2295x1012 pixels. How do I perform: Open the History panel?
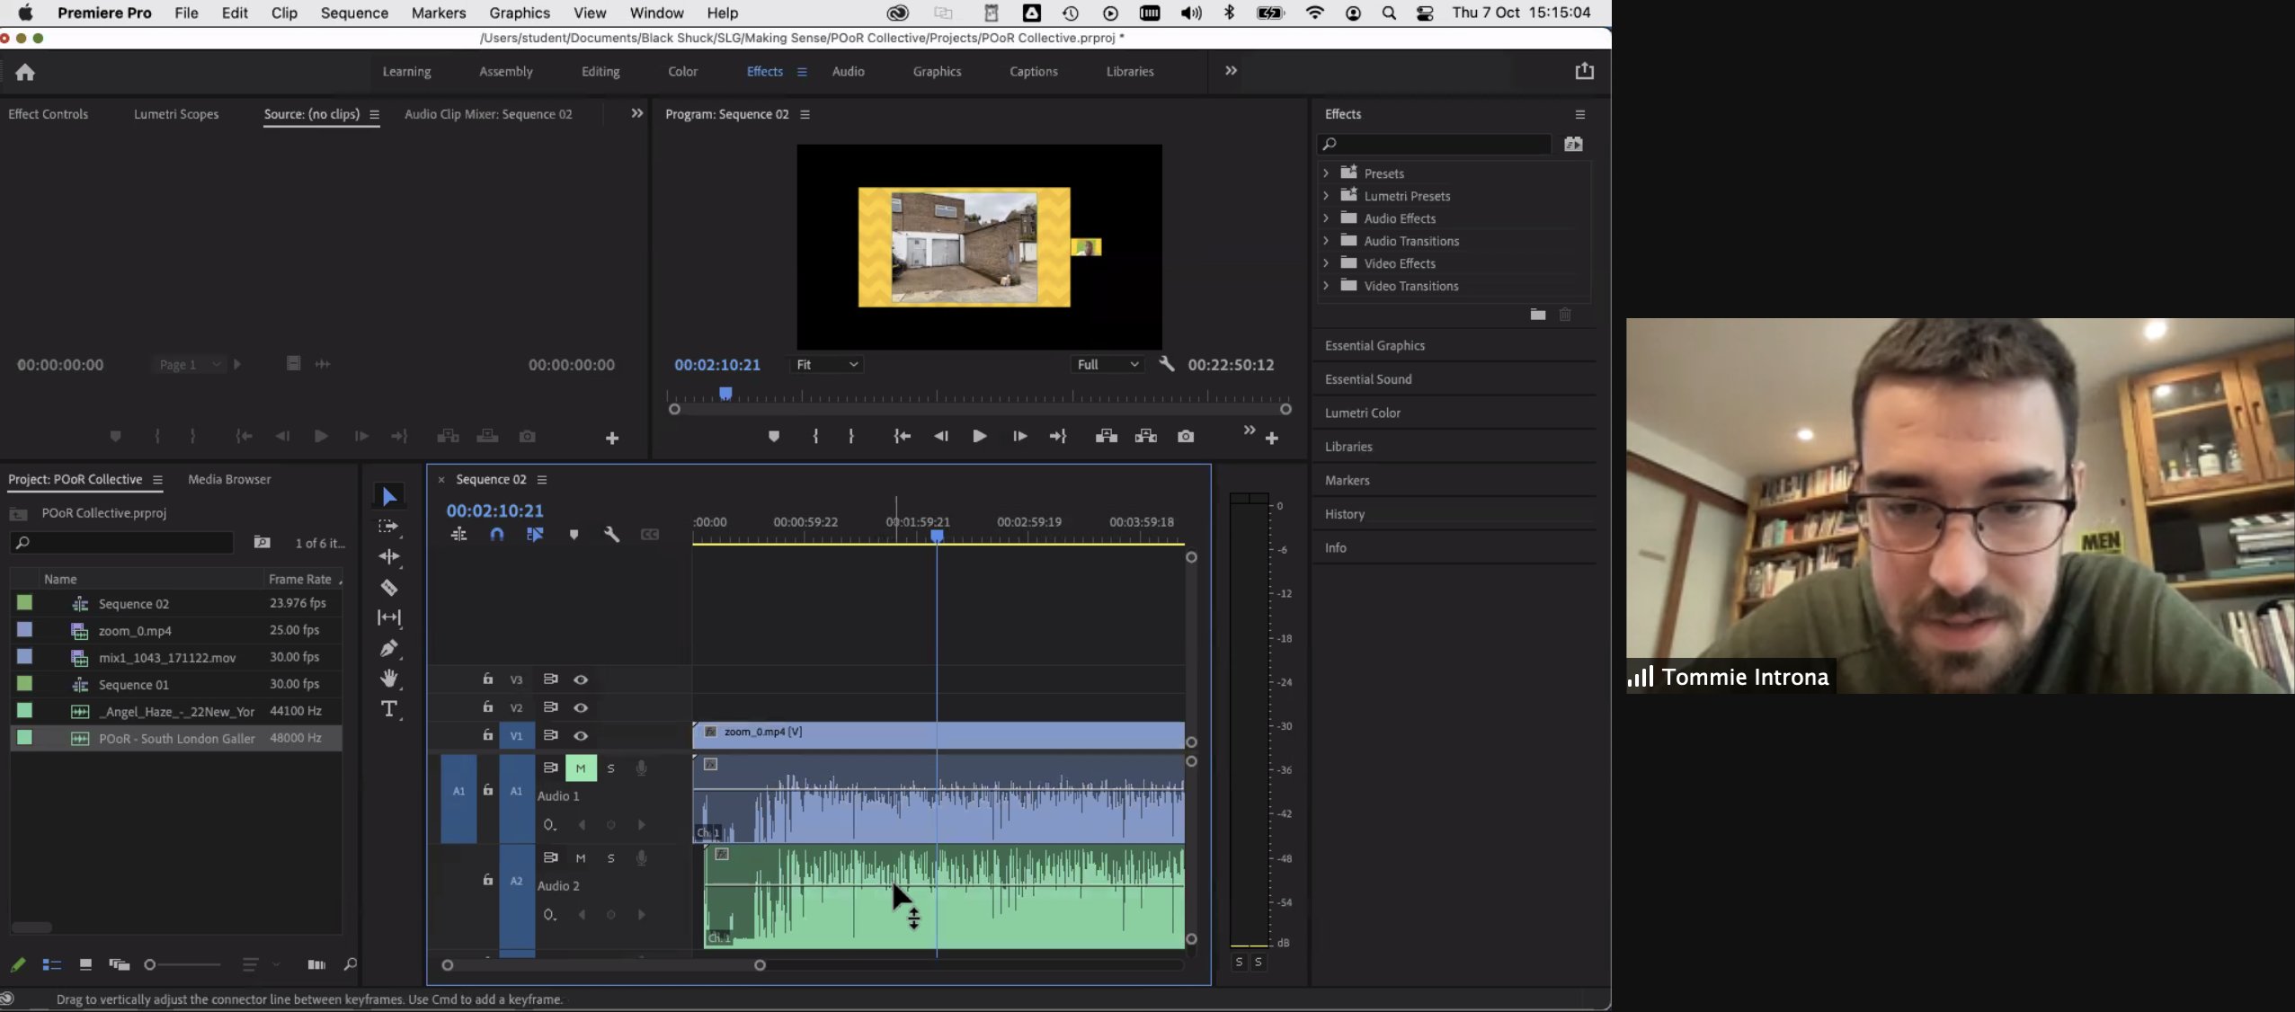1344,514
